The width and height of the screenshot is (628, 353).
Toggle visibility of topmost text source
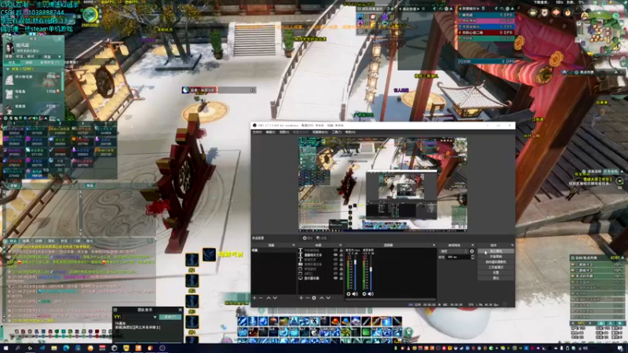click(x=336, y=250)
